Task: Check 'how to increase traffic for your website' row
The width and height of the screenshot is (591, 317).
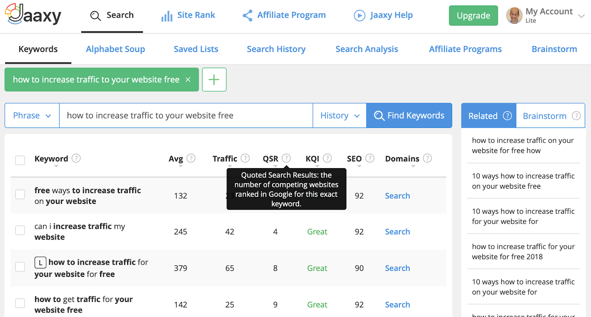Action: coord(20,267)
